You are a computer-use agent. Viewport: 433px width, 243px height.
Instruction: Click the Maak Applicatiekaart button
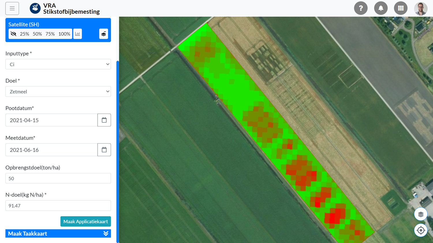(x=85, y=221)
